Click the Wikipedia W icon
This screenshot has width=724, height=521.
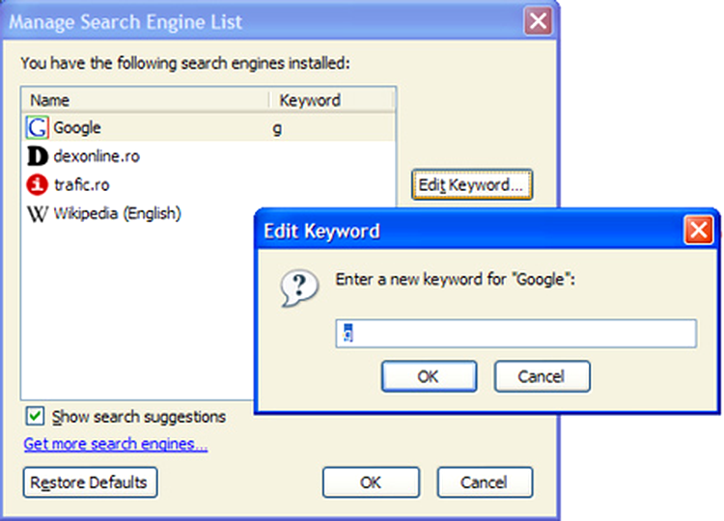[x=37, y=213]
